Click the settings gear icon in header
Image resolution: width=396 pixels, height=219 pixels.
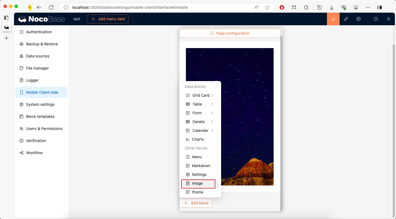click(358, 19)
